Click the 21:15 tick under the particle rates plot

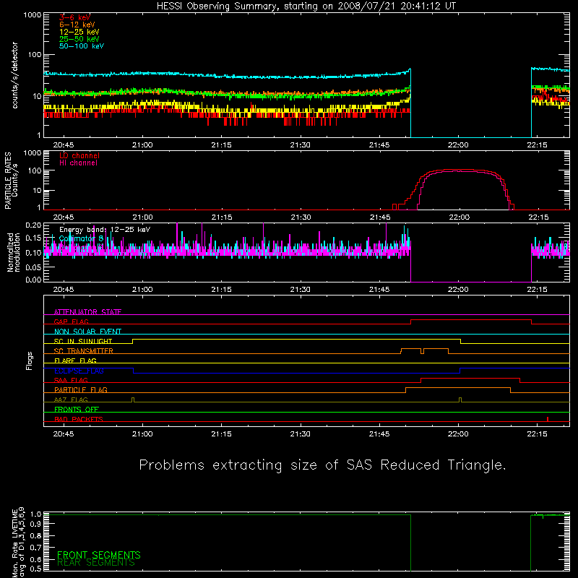tap(222, 217)
